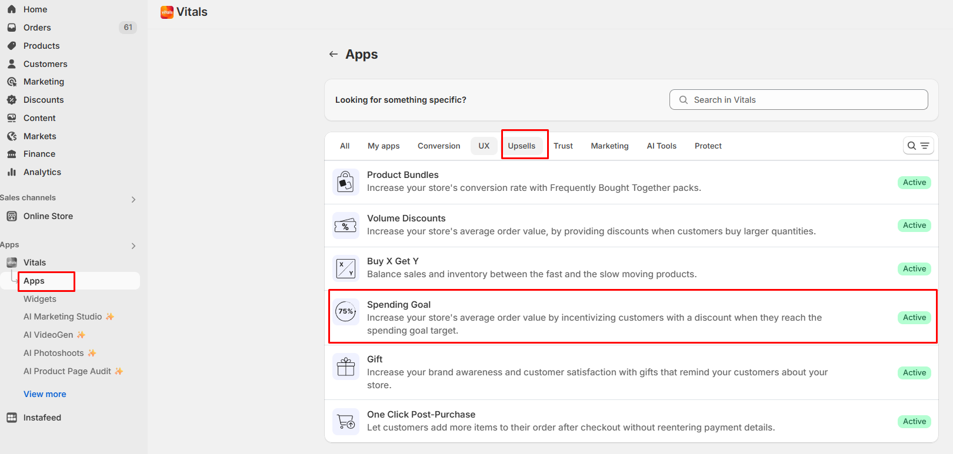Click the Buy X Get Y icon
953x454 pixels.
tap(346, 268)
